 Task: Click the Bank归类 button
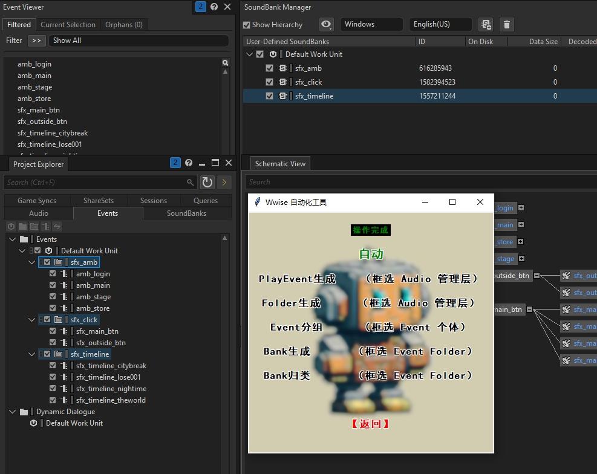click(x=287, y=376)
